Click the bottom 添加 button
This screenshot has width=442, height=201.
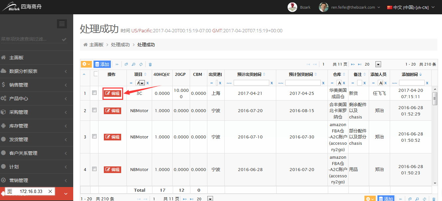386,199
